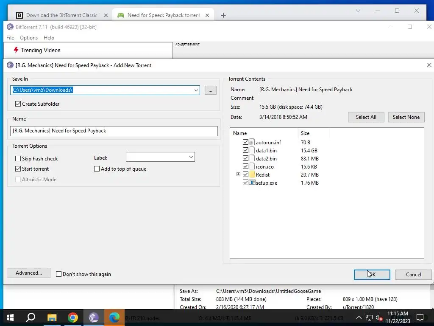Switch to Need for Speed: Payback tab
Viewport: 434px width, 326px height.
[x=163, y=15]
